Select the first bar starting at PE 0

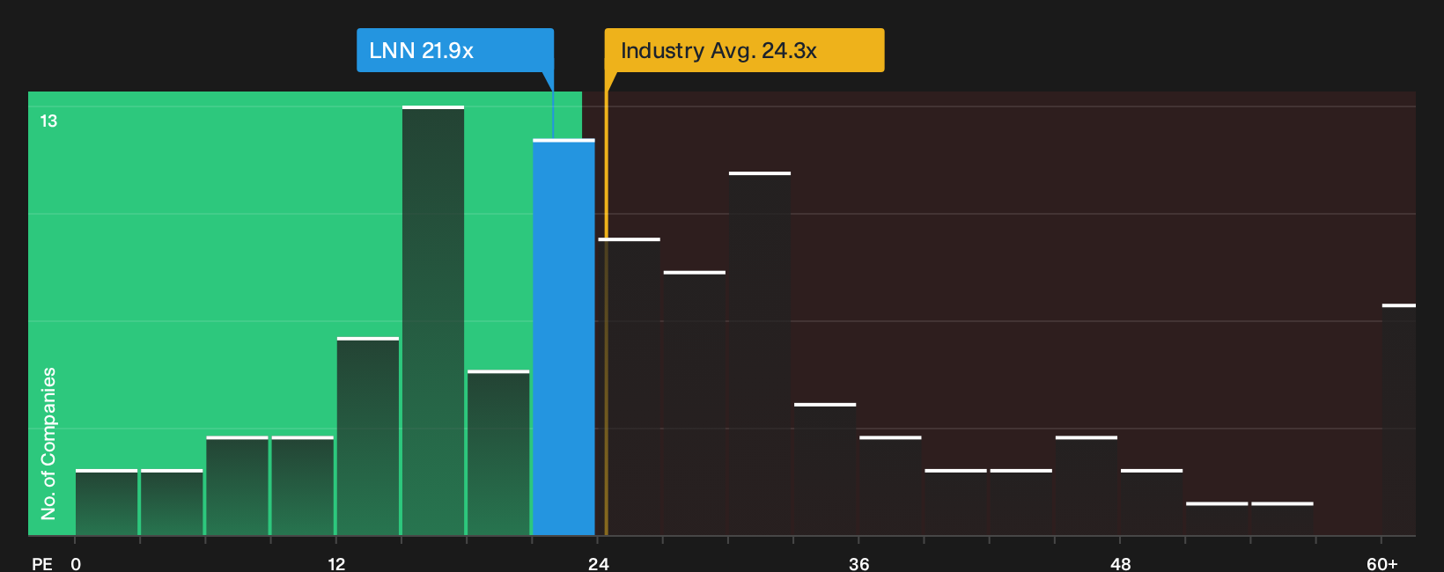click(107, 502)
